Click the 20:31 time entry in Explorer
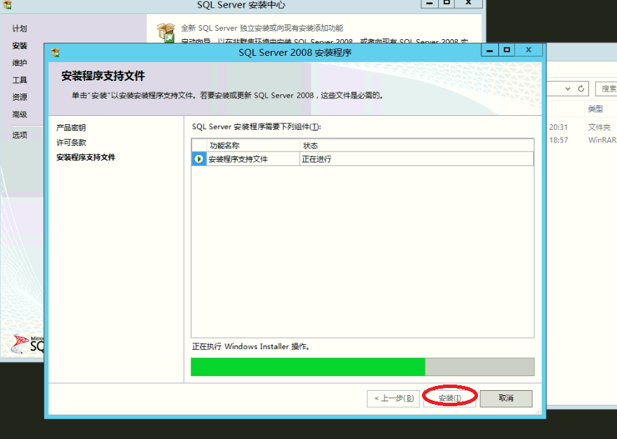Image resolution: width=617 pixels, height=439 pixels. click(558, 127)
